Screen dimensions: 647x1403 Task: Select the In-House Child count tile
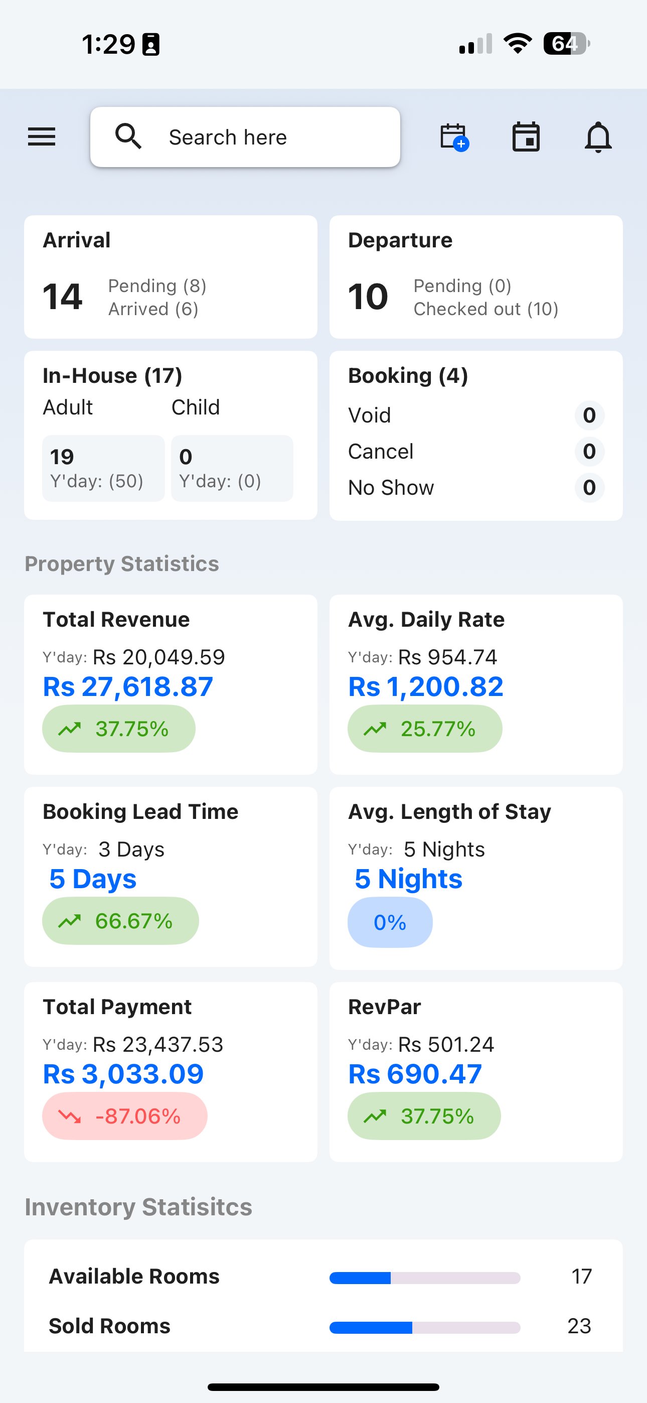pyautogui.click(x=232, y=468)
